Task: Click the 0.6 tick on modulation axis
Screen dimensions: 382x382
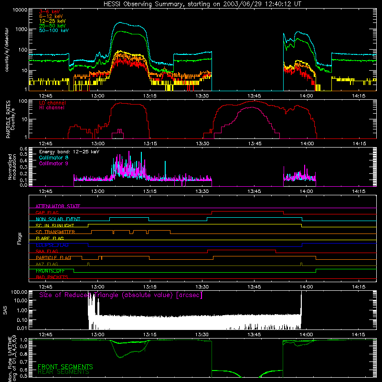Action: pyautogui.click(x=23, y=149)
